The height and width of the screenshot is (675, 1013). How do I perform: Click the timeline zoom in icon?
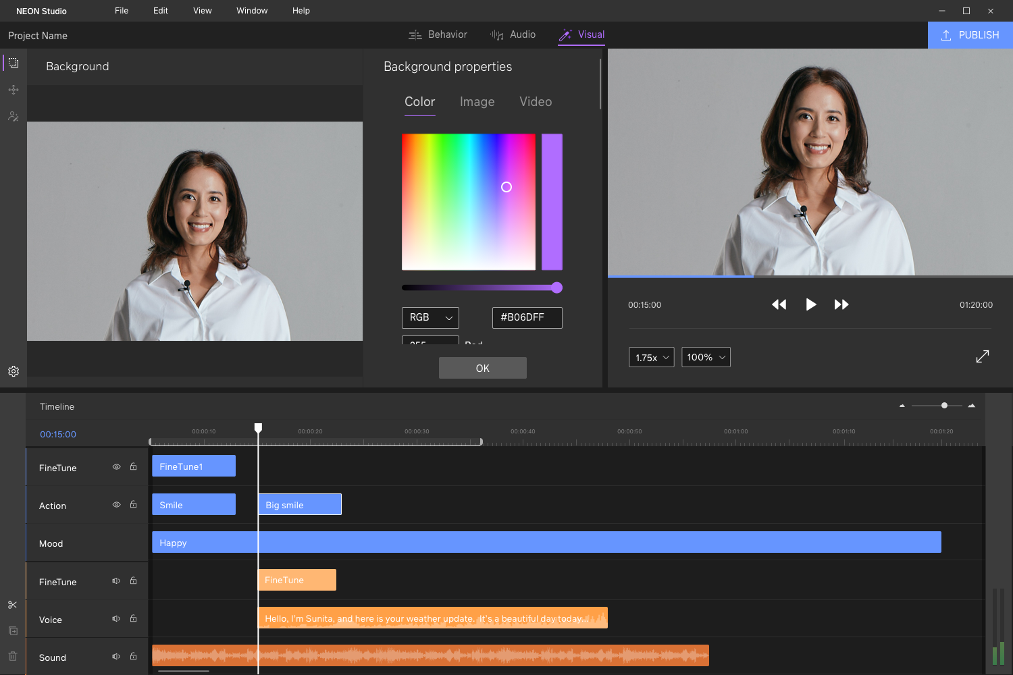(x=972, y=406)
